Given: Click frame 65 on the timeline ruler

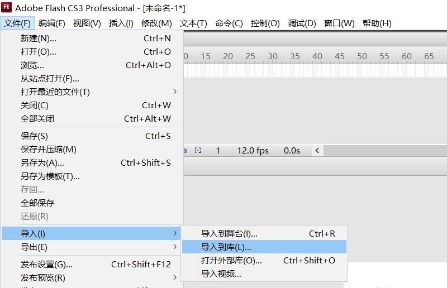Looking at the screenshot, I should point(429,56).
